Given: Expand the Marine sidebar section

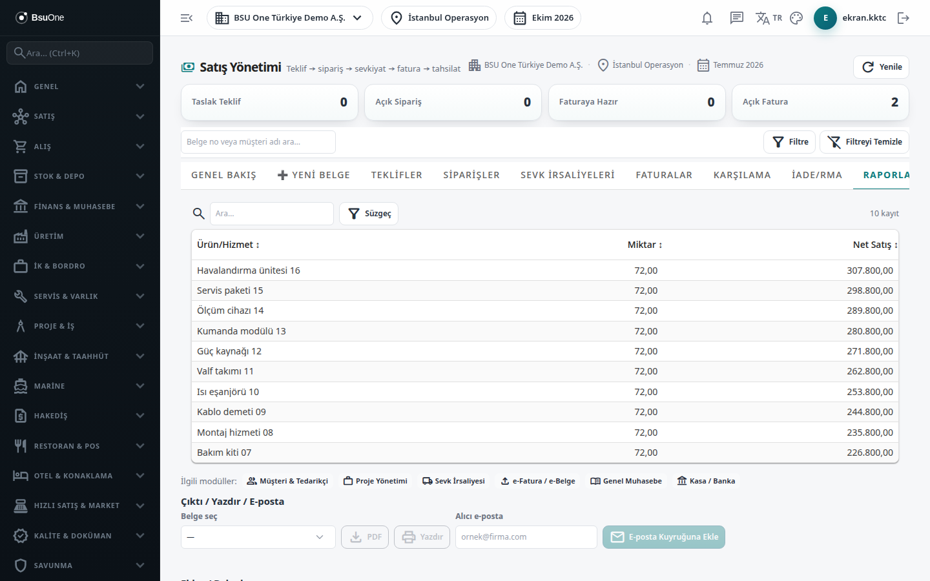Looking at the screenshot, I should [x=80, y=386].
